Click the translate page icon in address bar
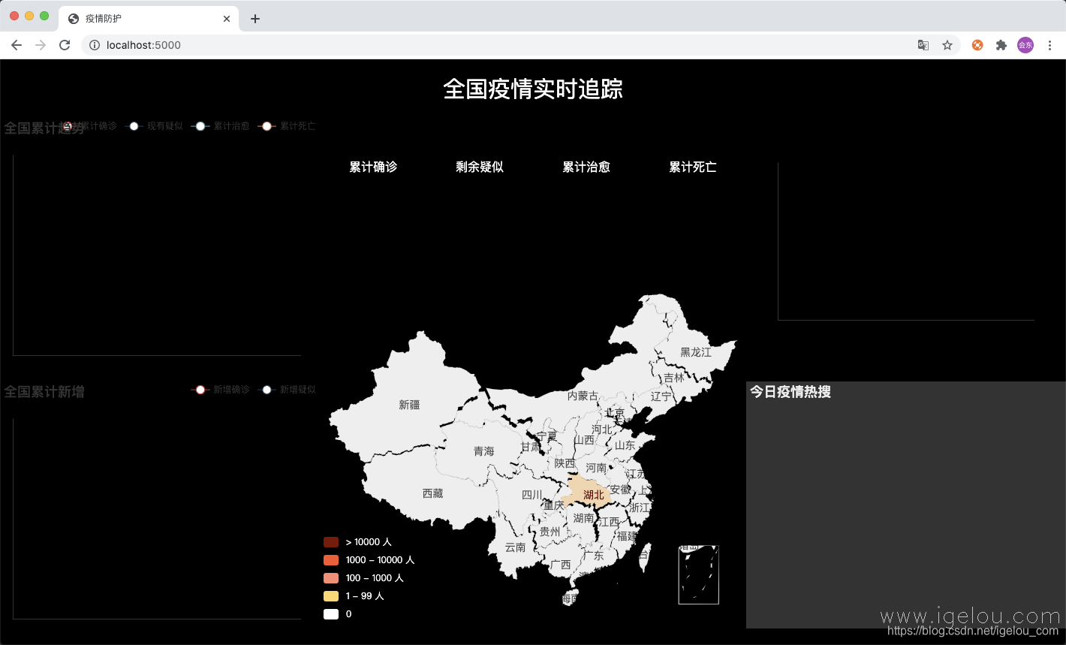1066x645 pixels. click(923, 45)
